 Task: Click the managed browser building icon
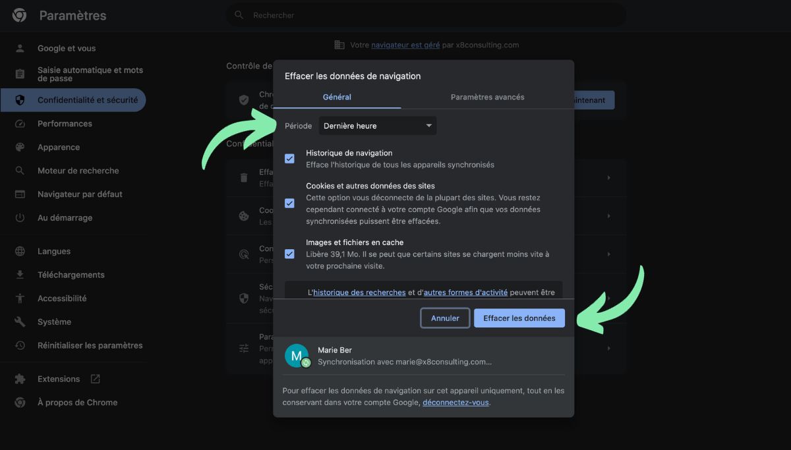(x=339, y=45)
